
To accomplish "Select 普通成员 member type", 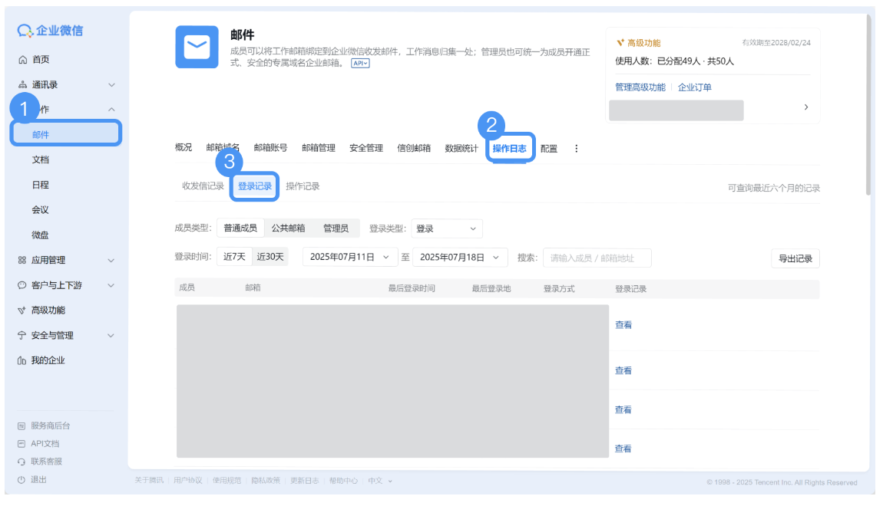I will click(240, 228).
